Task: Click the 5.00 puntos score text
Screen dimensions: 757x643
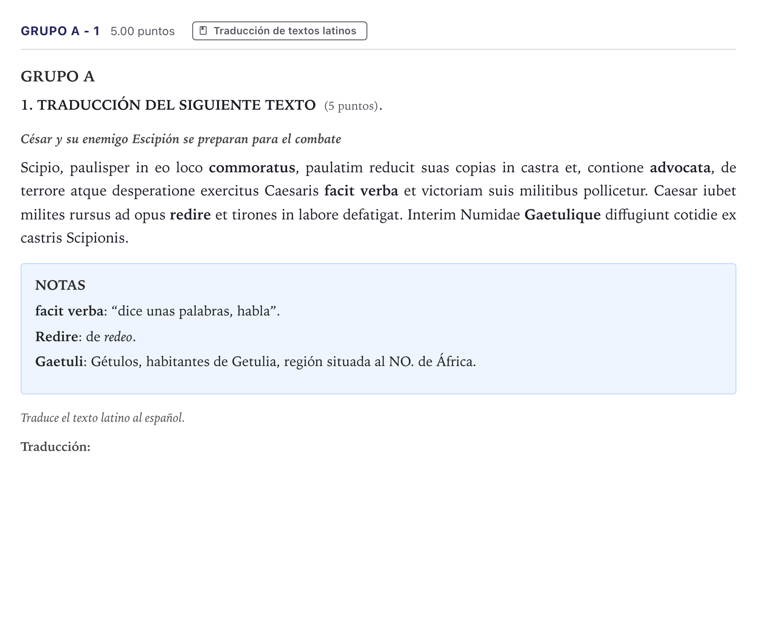Action: click(142, 31)
